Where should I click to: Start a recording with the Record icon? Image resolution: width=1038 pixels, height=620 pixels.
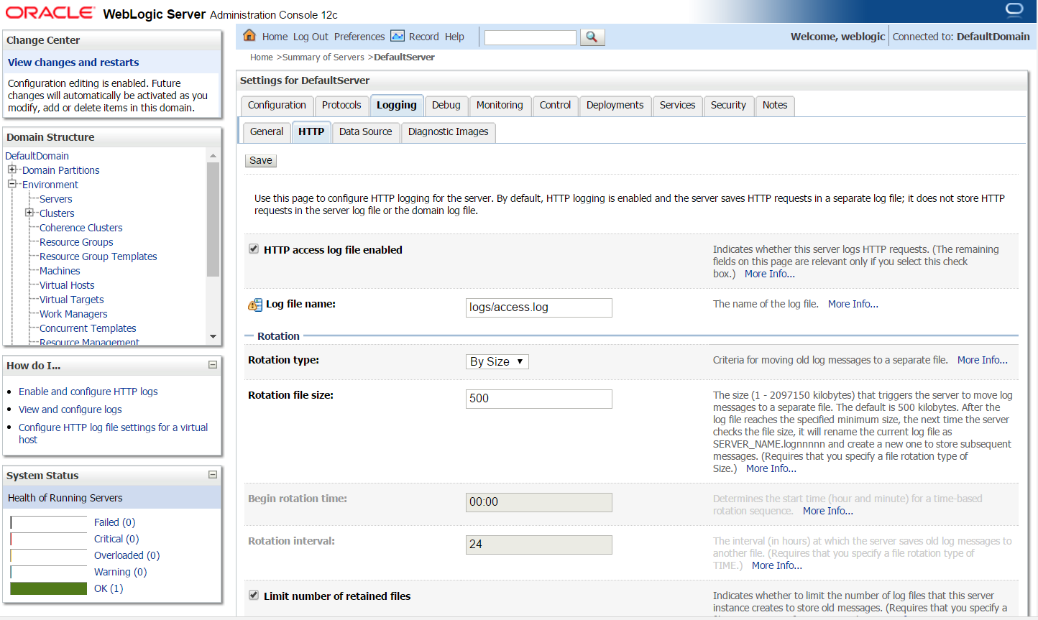click(x=397, y=35)
